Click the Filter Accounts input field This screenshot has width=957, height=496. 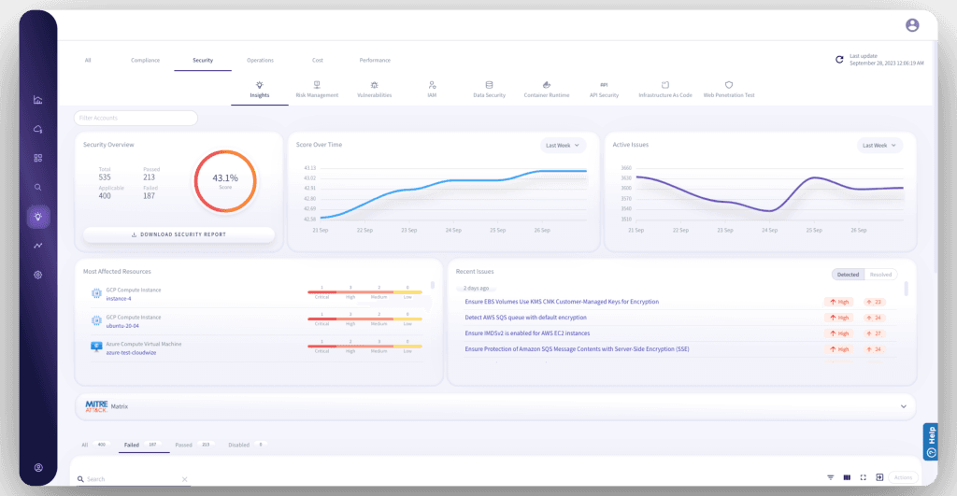[136, 118]
